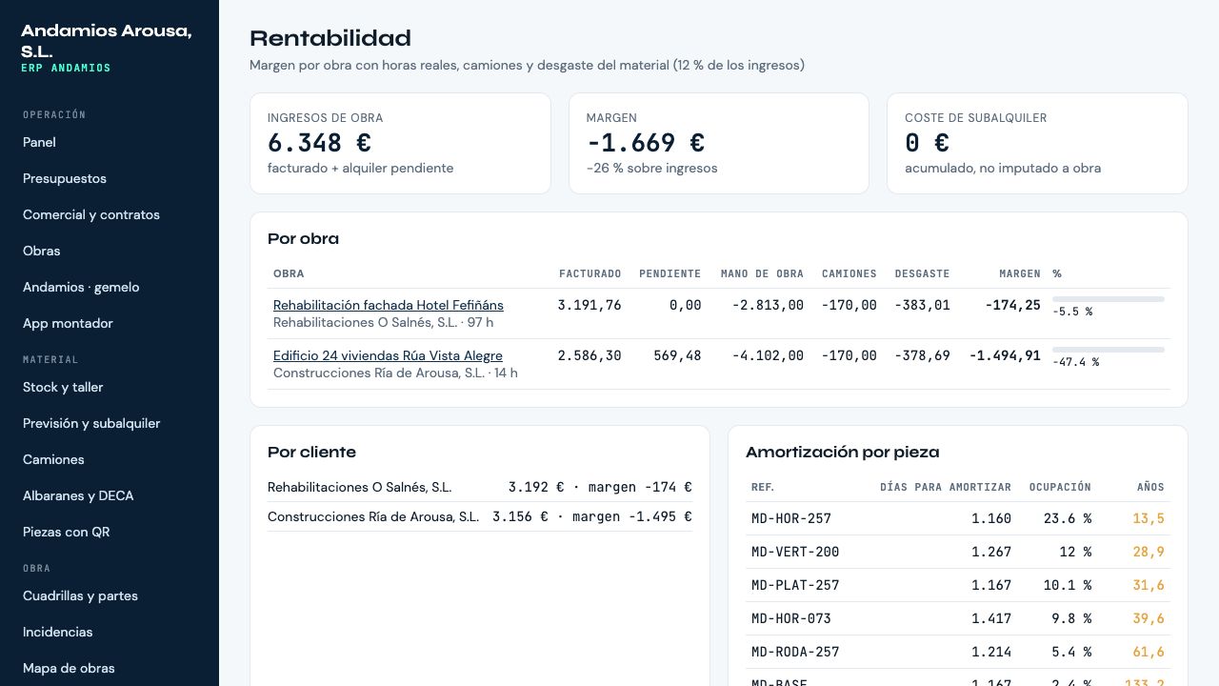The image size is (1219, 686).
Task: Click the Mano de obra column header
Action: click(762, 273)
